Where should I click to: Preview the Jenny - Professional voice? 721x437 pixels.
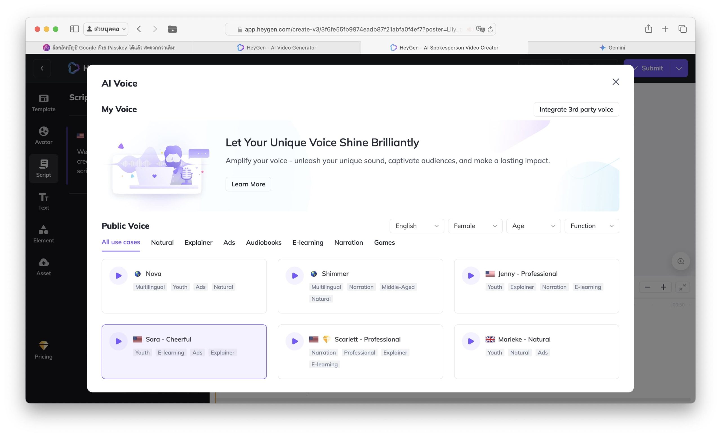click(471, 275)
